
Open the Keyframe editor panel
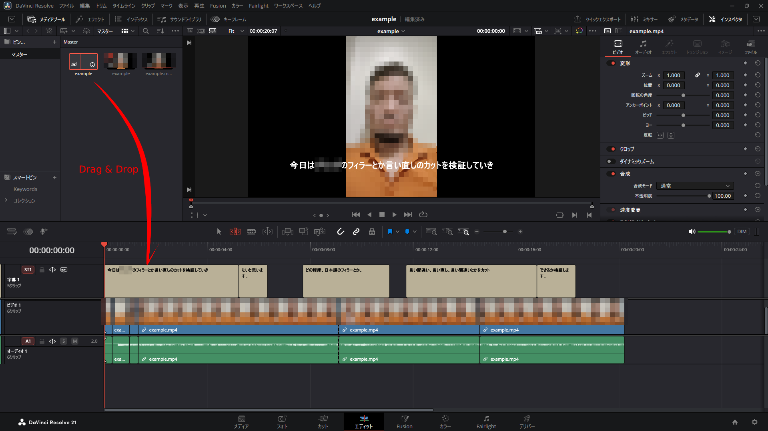[229, 19]
